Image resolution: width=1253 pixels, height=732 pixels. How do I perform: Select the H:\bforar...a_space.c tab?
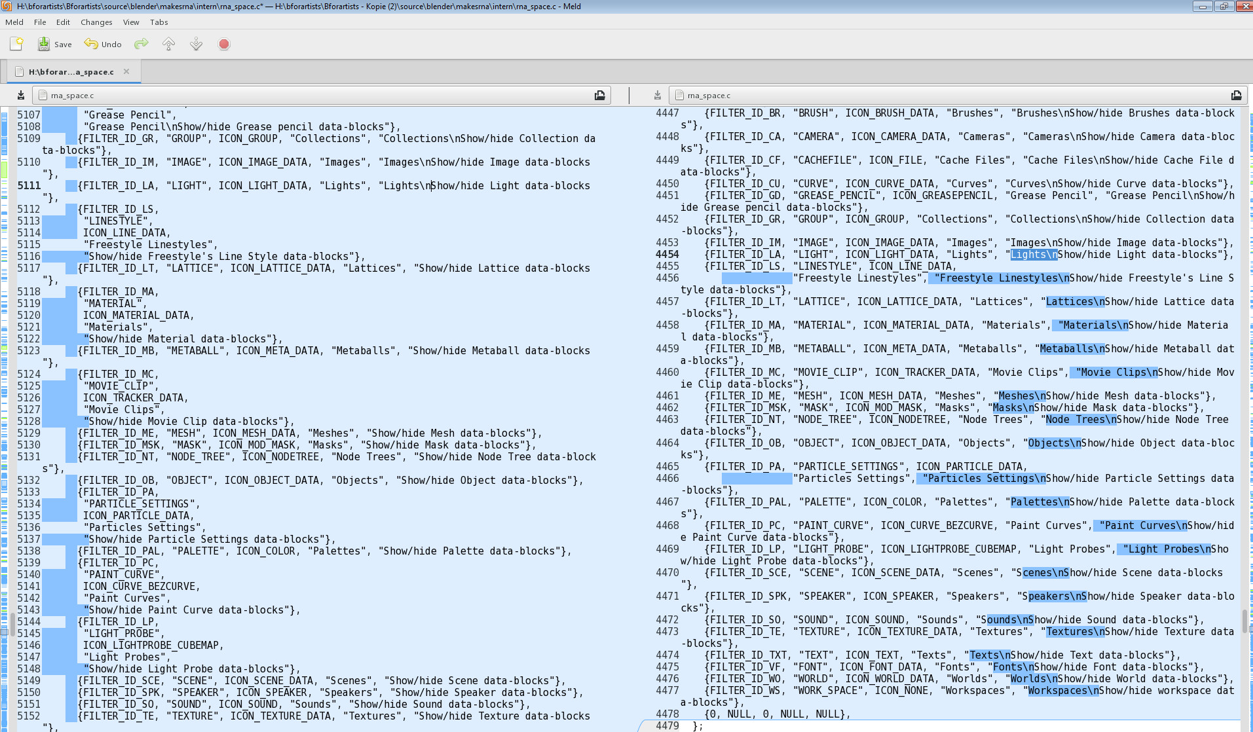point(71,72)
